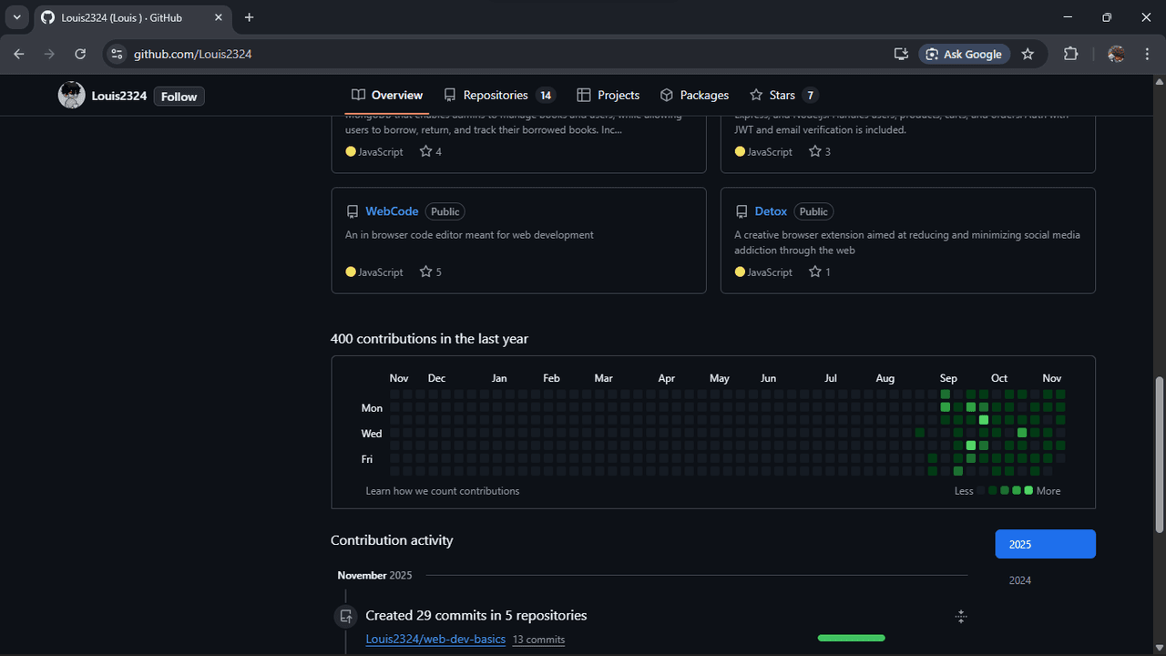The image size is (1166, 656).
Task: Reload the page
Action: pyautogui.click(x=80, y=55)
